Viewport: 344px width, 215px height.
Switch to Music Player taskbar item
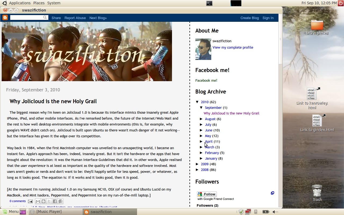pyautogui.click(x=56, y=212)
